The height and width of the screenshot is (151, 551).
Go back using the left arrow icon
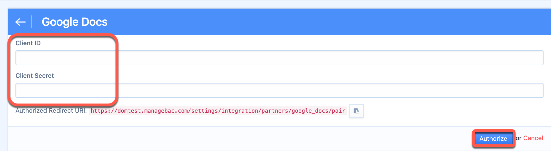click(20, 22)
